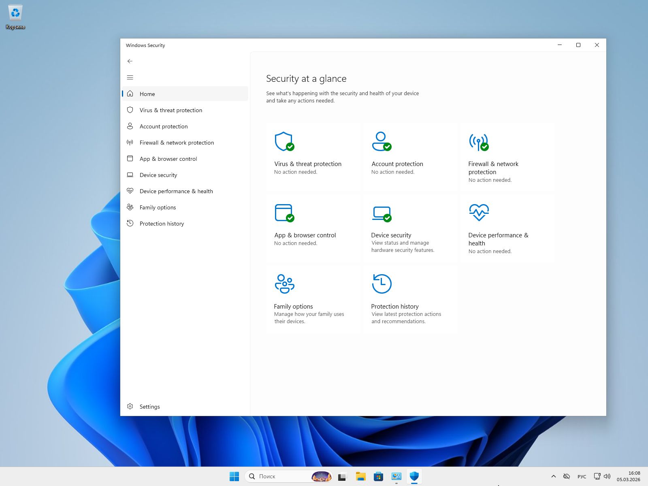648x486 pixels.
Task: Expand hidden icons in the system tray
Action: pos(553,476)
